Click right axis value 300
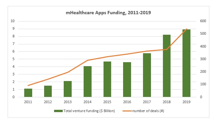 tap(203, 59)
